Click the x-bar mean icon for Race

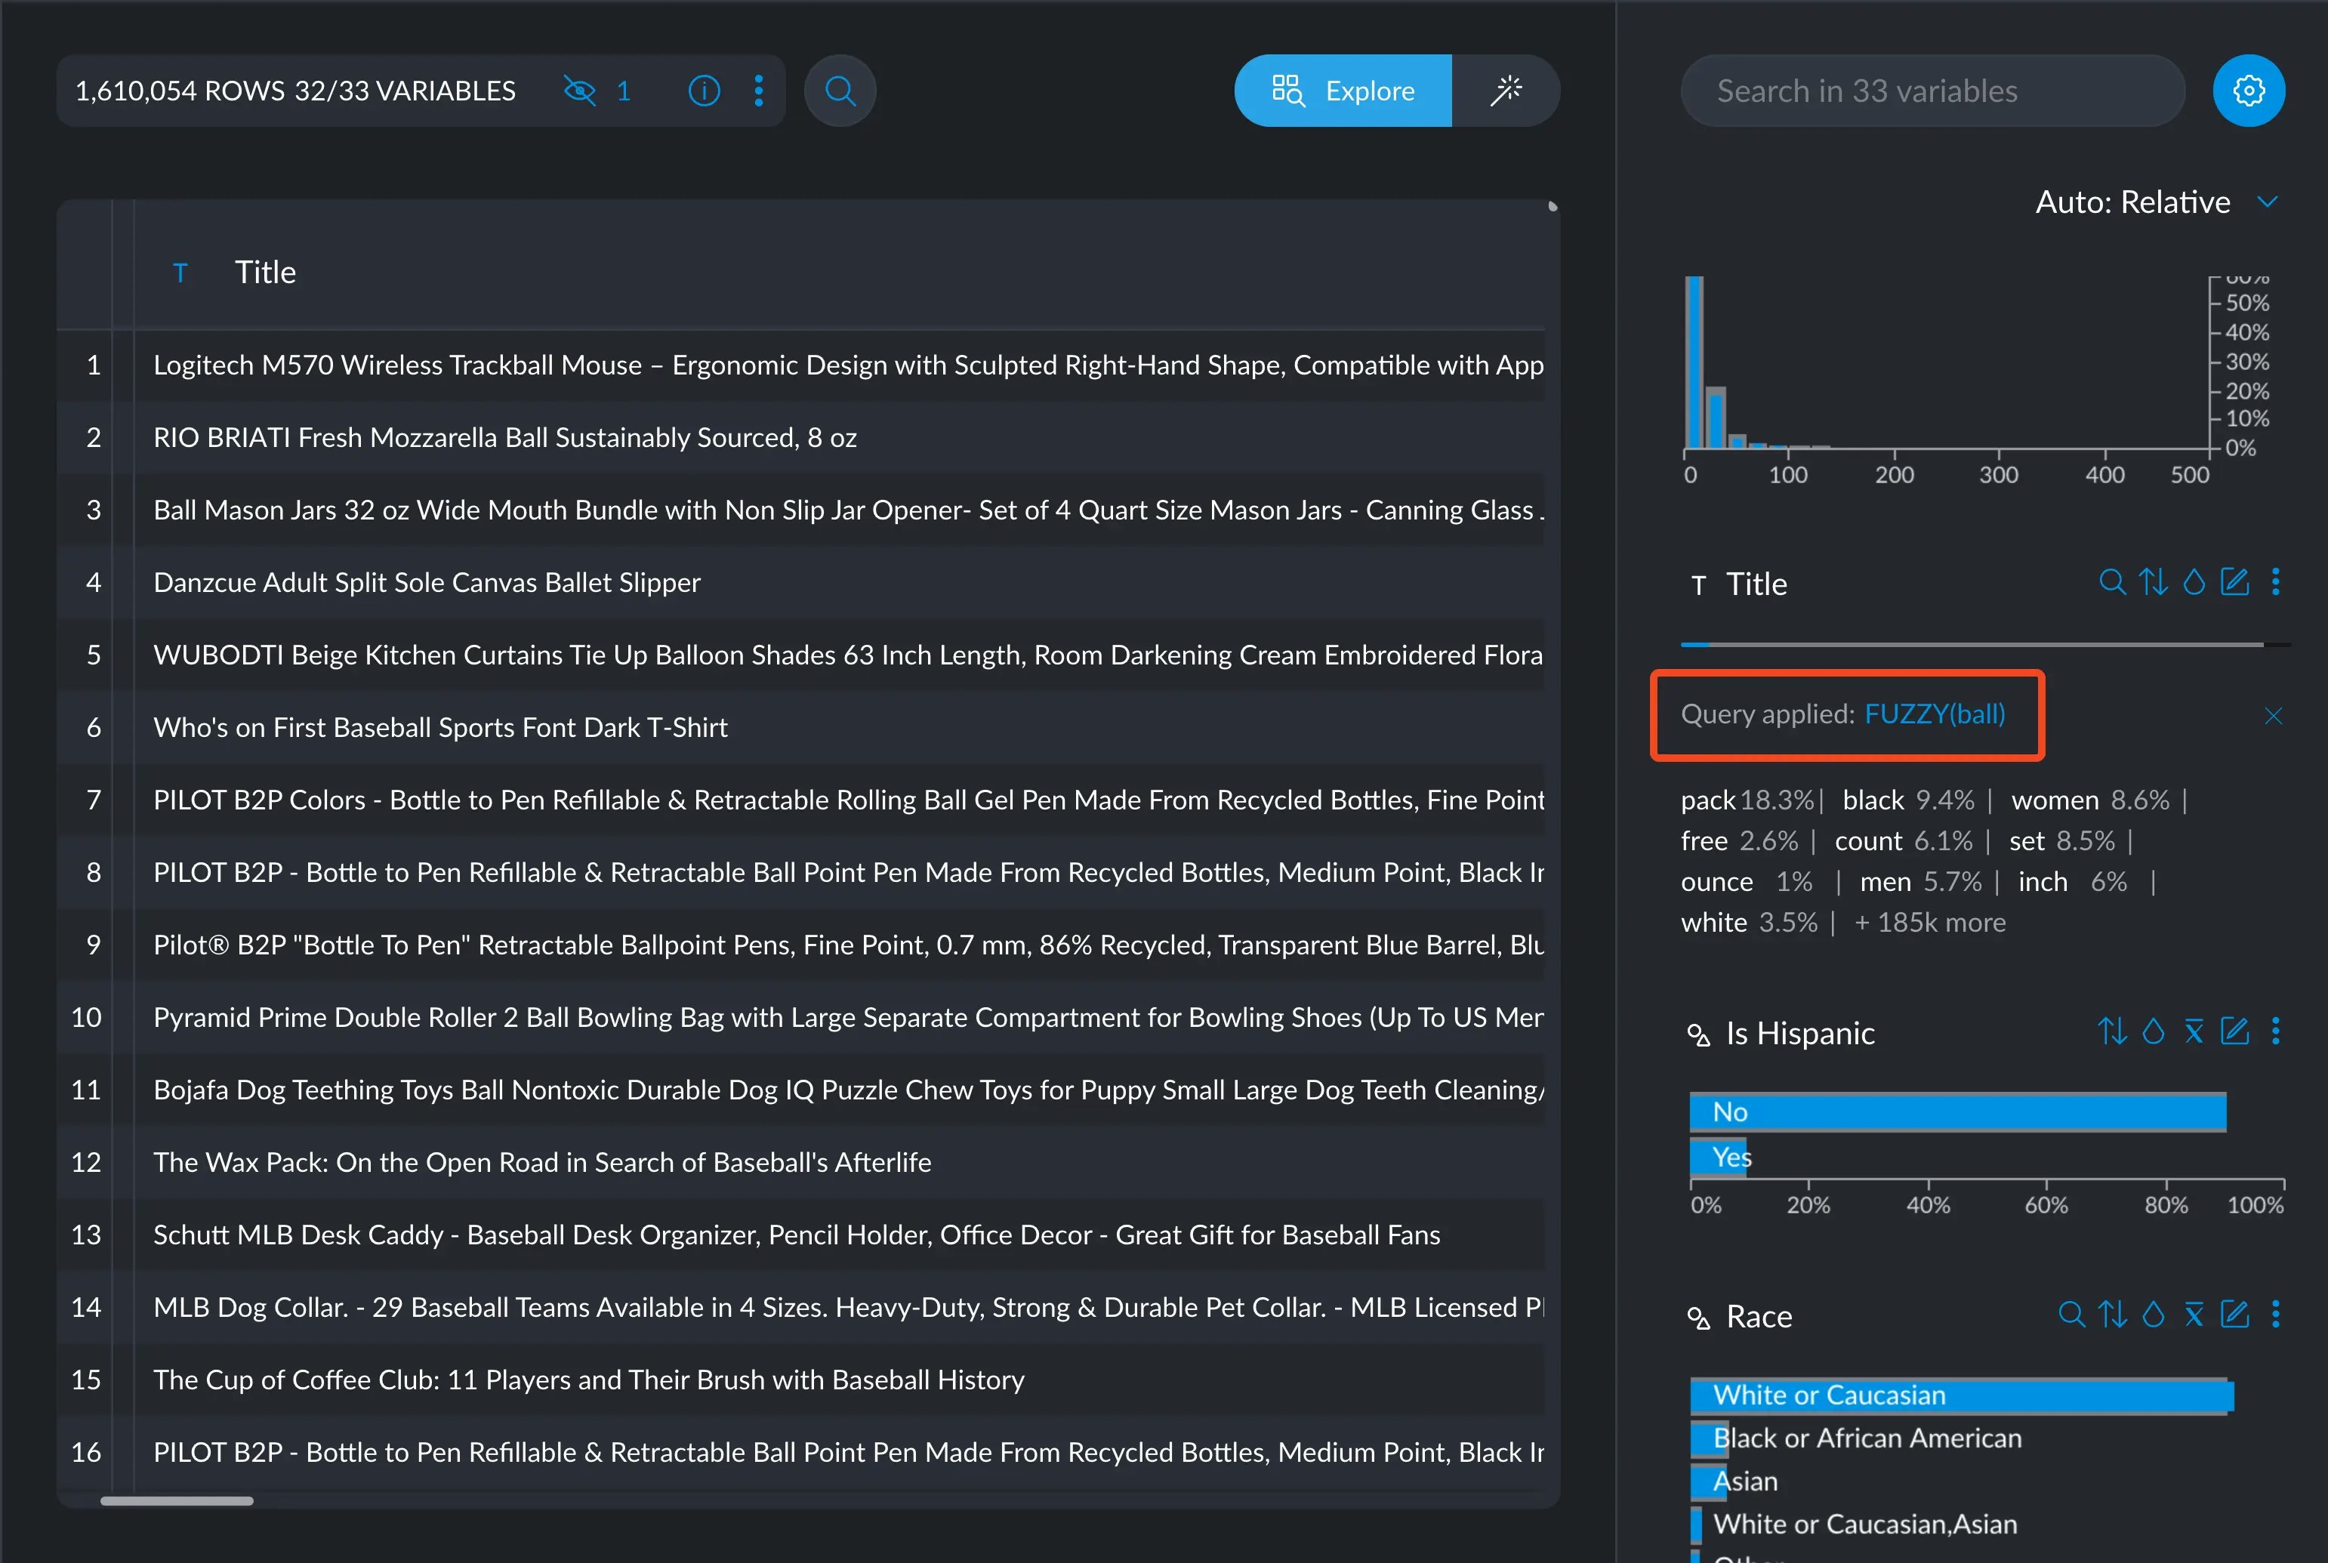pos(2194,1315)
